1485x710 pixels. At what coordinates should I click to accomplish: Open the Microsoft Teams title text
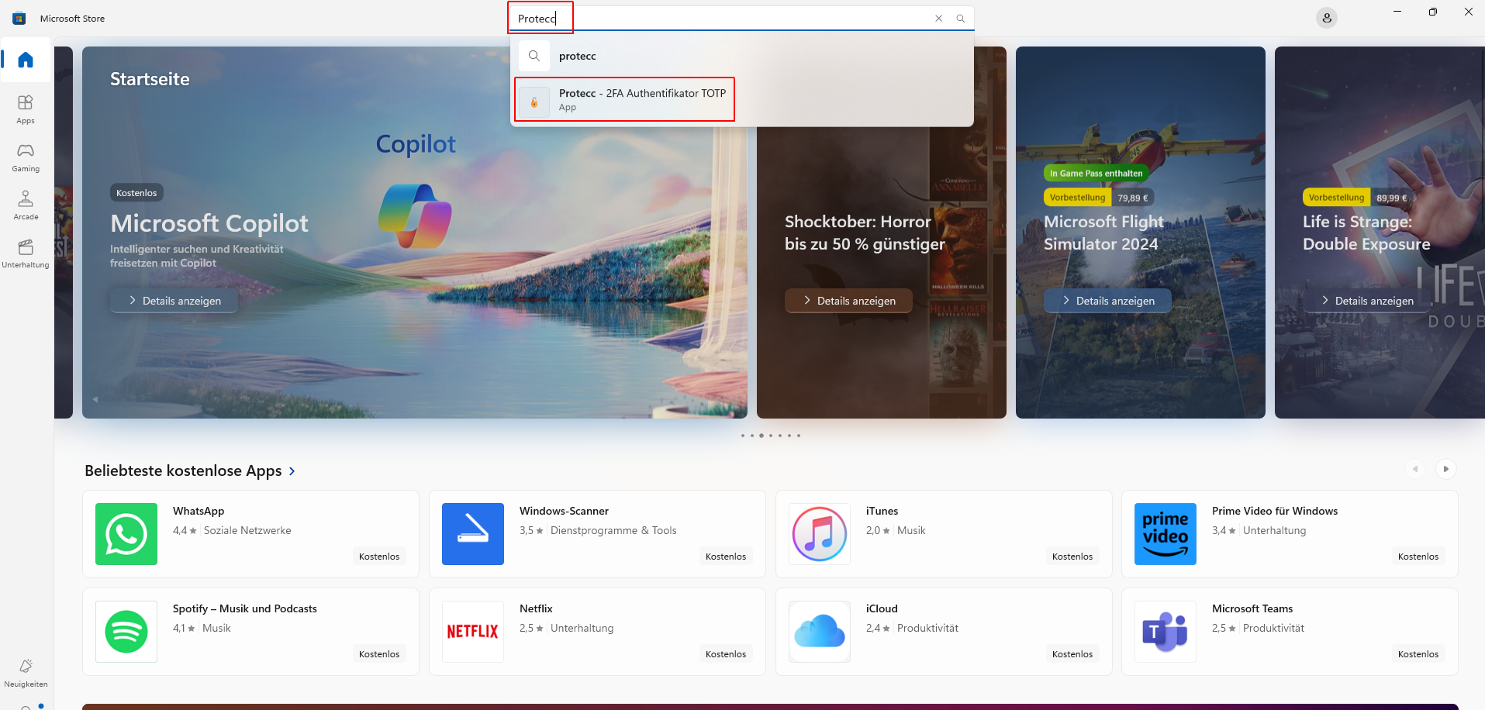[1252, 608]
